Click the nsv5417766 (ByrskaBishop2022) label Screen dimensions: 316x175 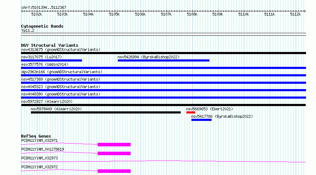coord(222,116)
